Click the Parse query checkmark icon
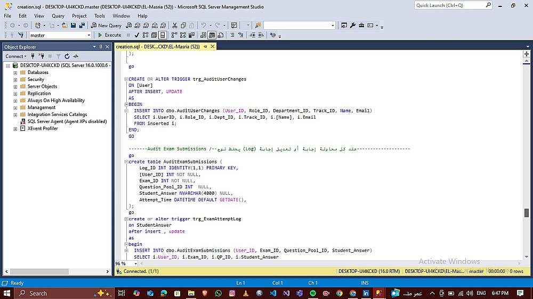The width and height of the screenshot is (533, 299). [137, 35]
